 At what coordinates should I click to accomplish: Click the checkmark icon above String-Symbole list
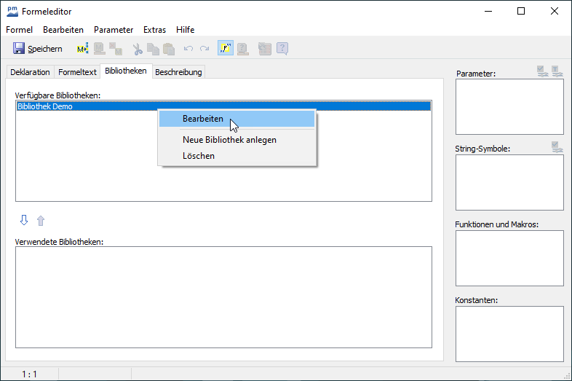coord(557,146)
